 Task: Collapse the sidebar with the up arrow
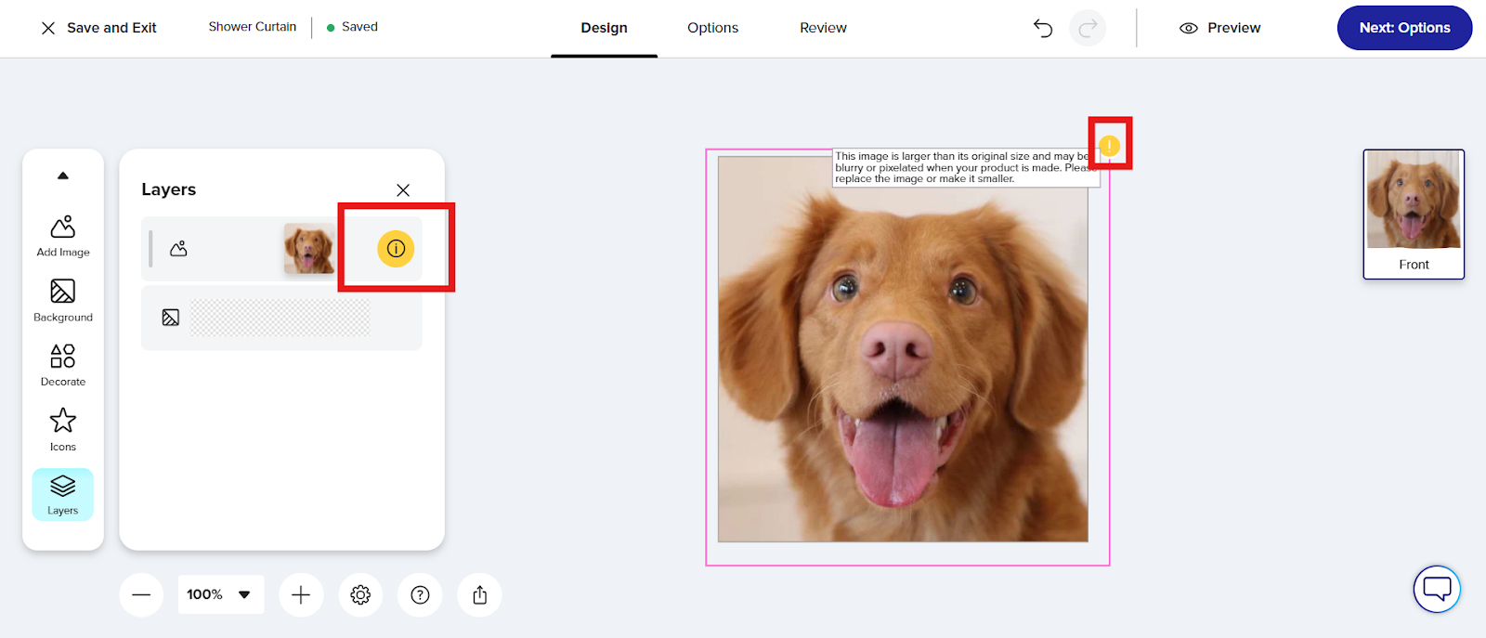63,176
